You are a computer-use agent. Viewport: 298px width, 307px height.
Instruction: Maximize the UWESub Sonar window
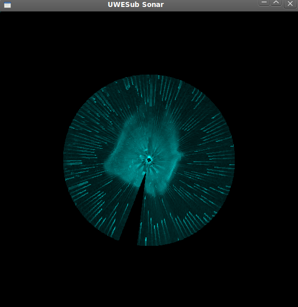pyautogui.click(x=276, y=3)
